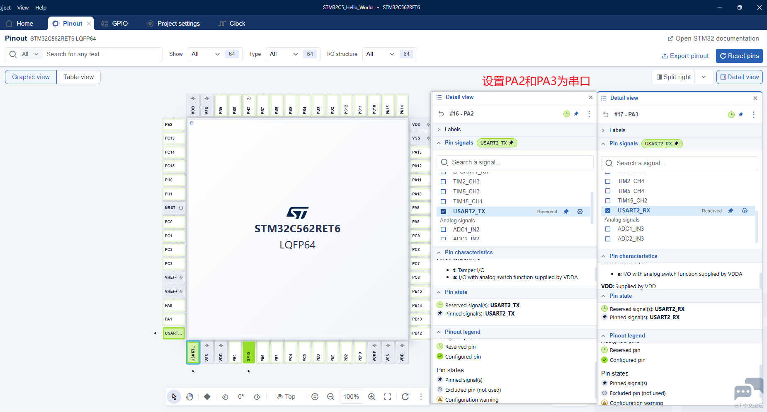767x412 pixels.
Task: Uncheck the USART2_RX signal checkbox
Action: click(x=608, y=210)
